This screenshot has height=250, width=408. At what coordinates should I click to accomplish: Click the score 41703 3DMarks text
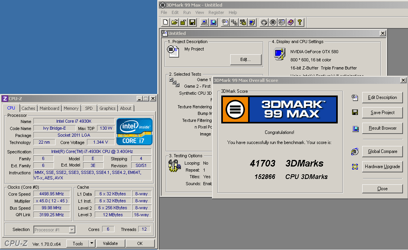tap(286, 163)
